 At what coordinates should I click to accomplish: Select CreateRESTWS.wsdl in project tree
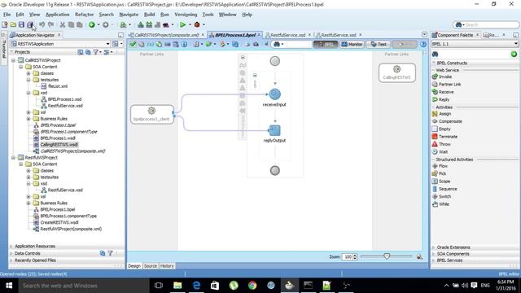(x=59, y=222)
